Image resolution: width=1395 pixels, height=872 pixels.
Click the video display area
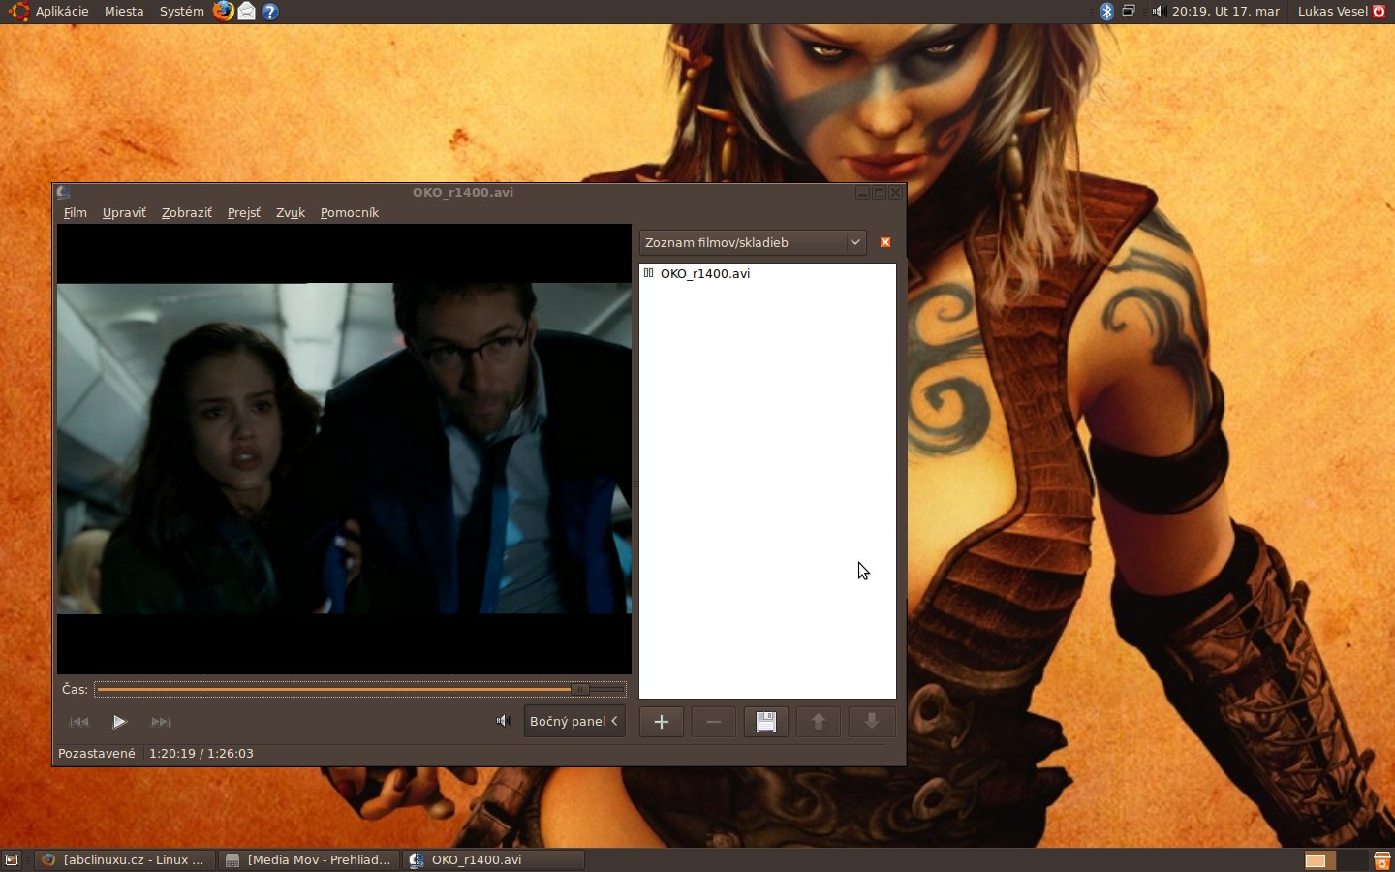coord(344,449)
